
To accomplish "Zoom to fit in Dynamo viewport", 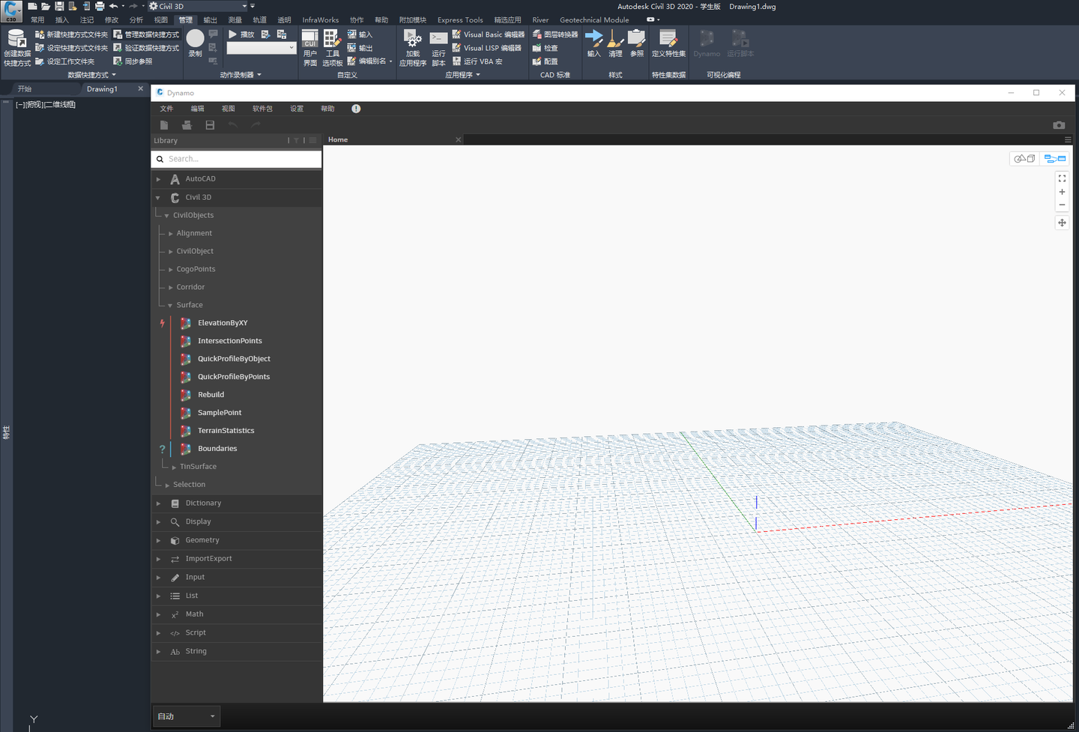I will pos(1062,178).
